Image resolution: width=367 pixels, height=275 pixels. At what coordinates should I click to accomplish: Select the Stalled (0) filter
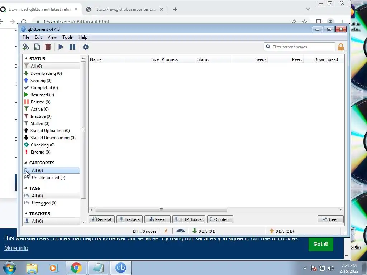pos(52,124)
